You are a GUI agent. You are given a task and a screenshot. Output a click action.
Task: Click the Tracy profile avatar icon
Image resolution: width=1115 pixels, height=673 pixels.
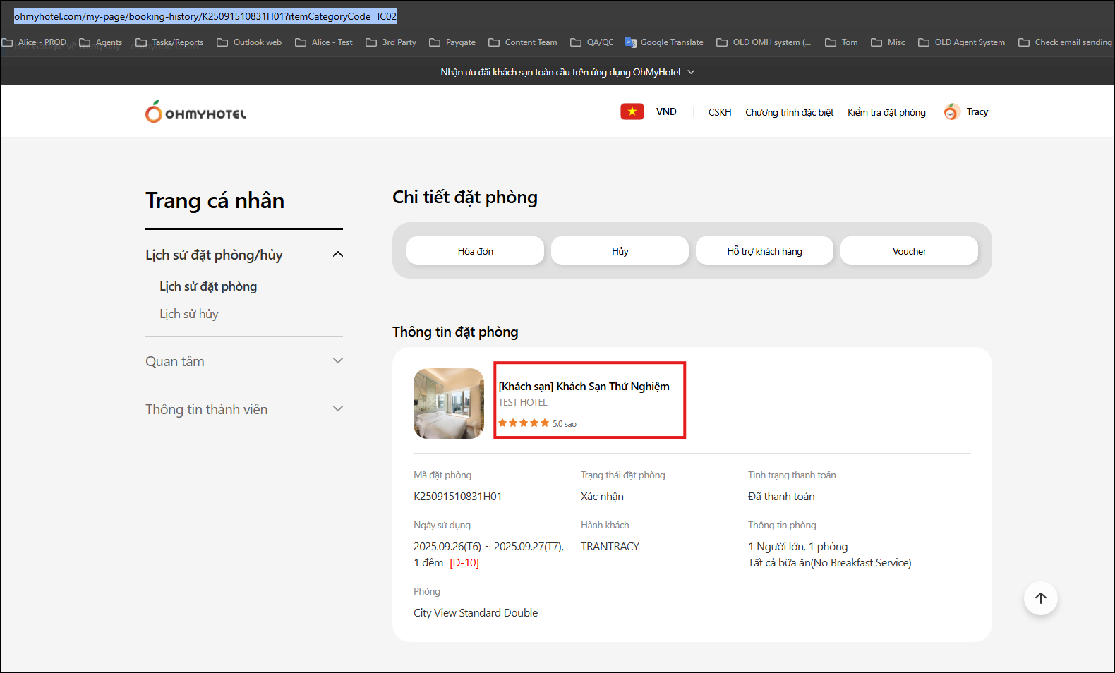[951, 112]
